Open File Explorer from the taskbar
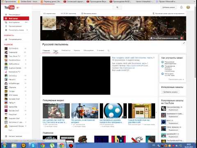 point(14,145)
